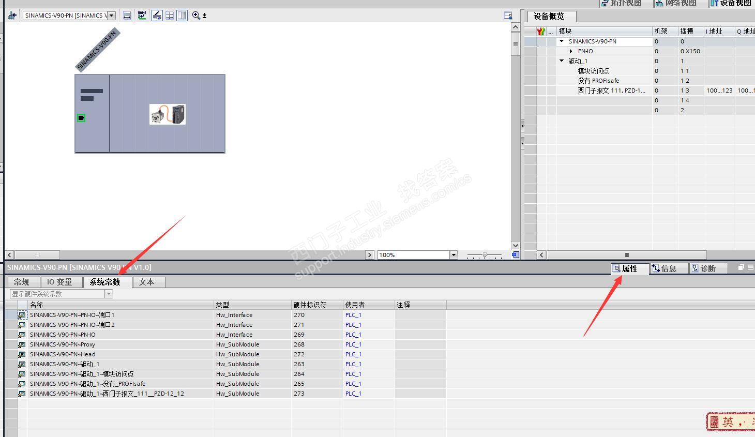This screenshot has height=437, width=755.
Task: Click the device view scroll up arrow
Action: pyautogui.click(x=515, y=27)
